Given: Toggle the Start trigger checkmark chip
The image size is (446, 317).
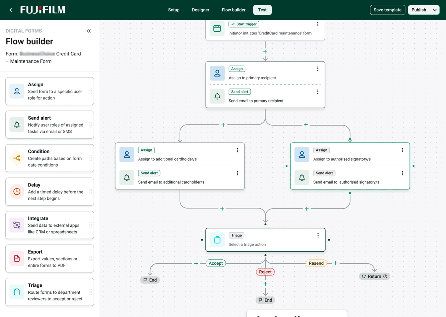Looking at the screenshot, I should click(244, 24).
